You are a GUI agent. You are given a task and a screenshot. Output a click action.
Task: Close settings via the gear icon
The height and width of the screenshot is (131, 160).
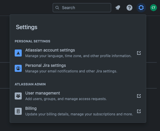click(141, 8)
